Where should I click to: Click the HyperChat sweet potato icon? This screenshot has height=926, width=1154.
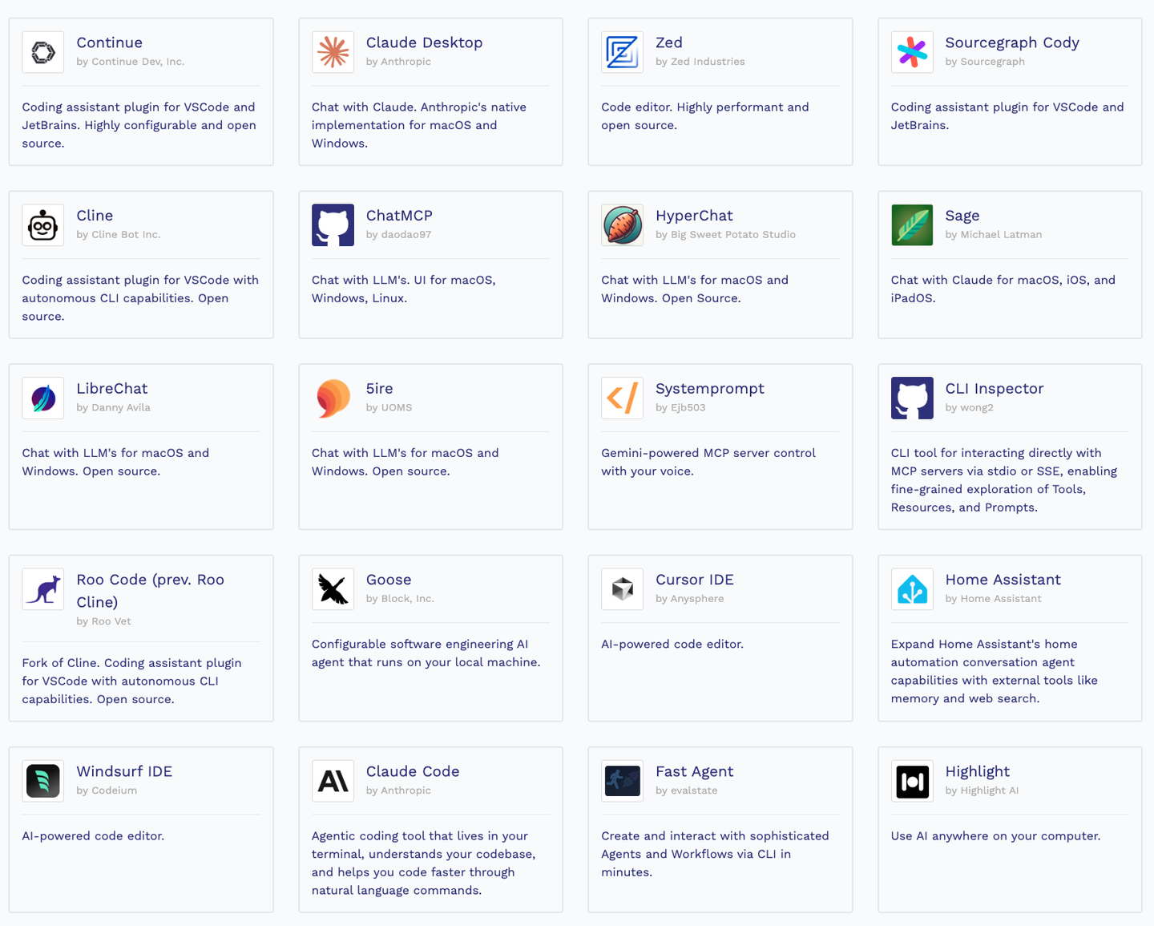(x=622, y=225)
